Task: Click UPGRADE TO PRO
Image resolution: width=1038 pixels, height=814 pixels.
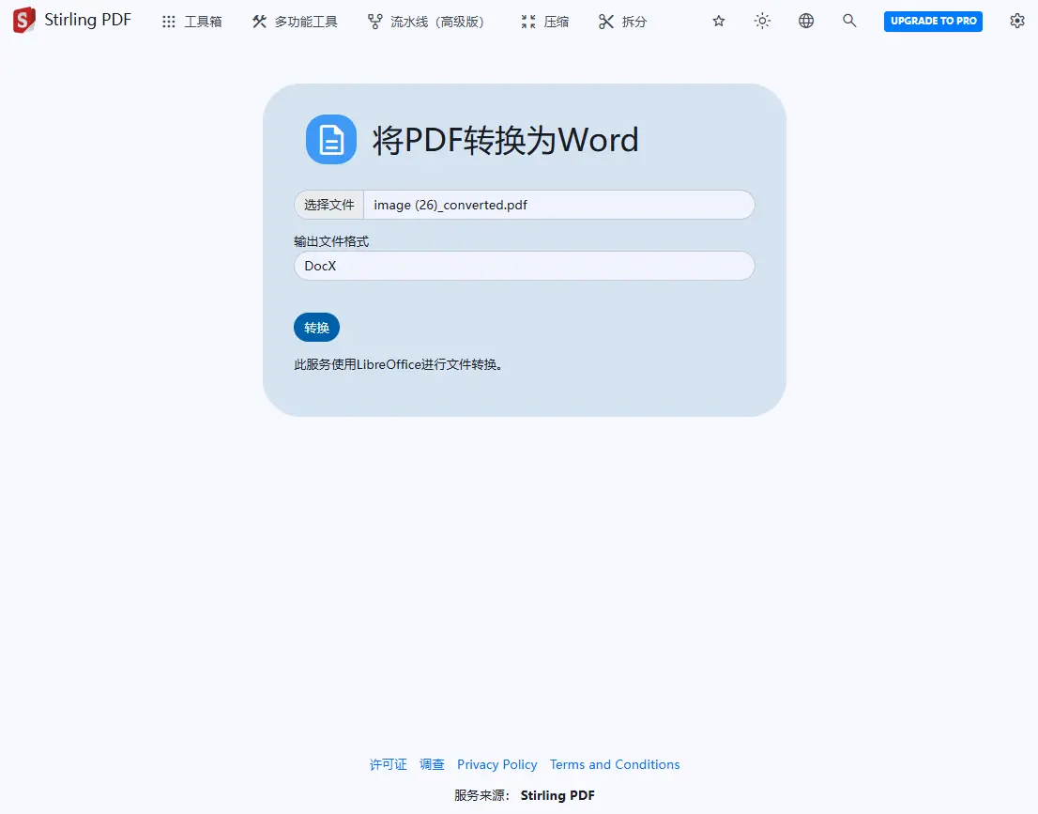Action: [x=933, y=20]
